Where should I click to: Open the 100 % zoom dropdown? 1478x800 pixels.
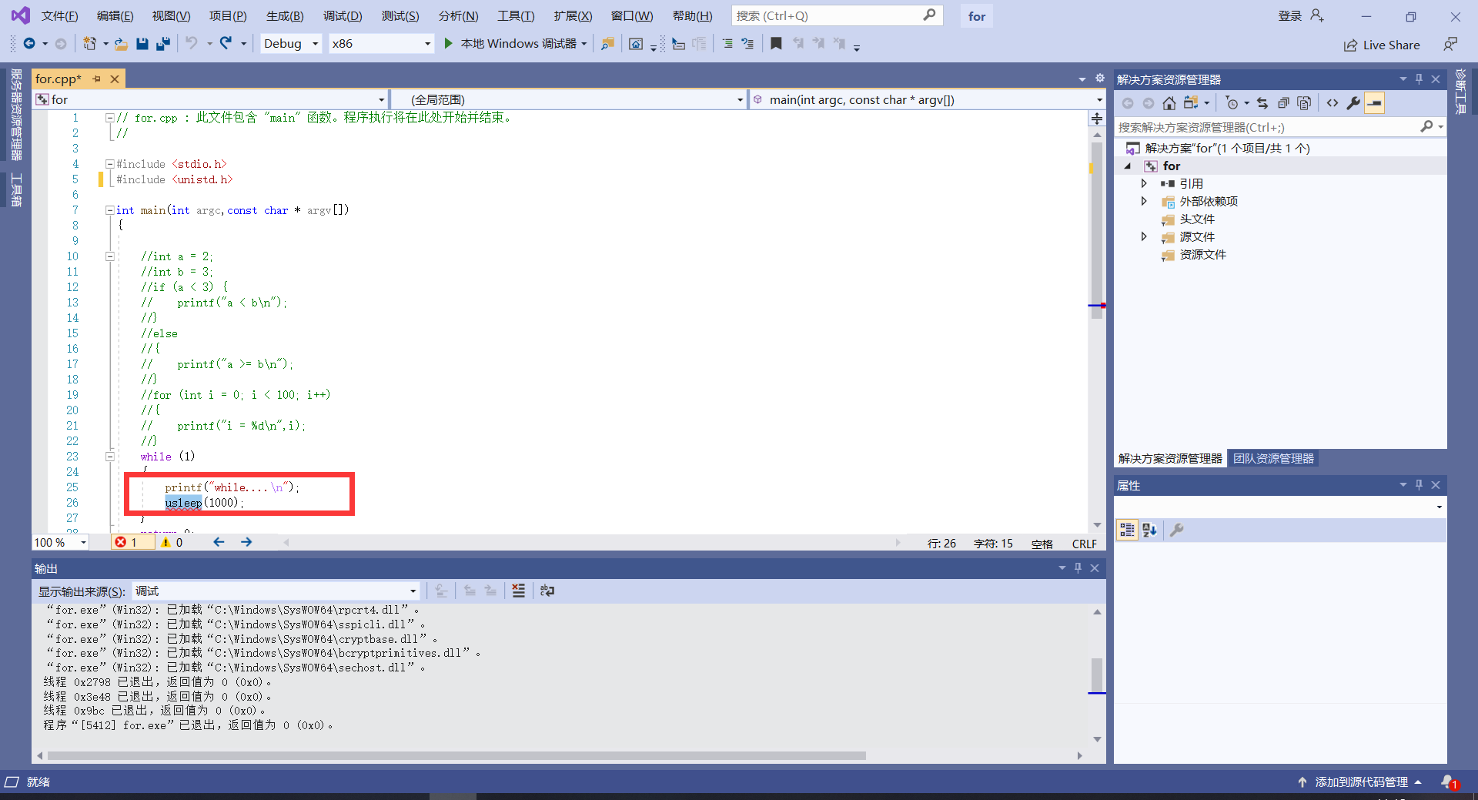tap(61, 542)
